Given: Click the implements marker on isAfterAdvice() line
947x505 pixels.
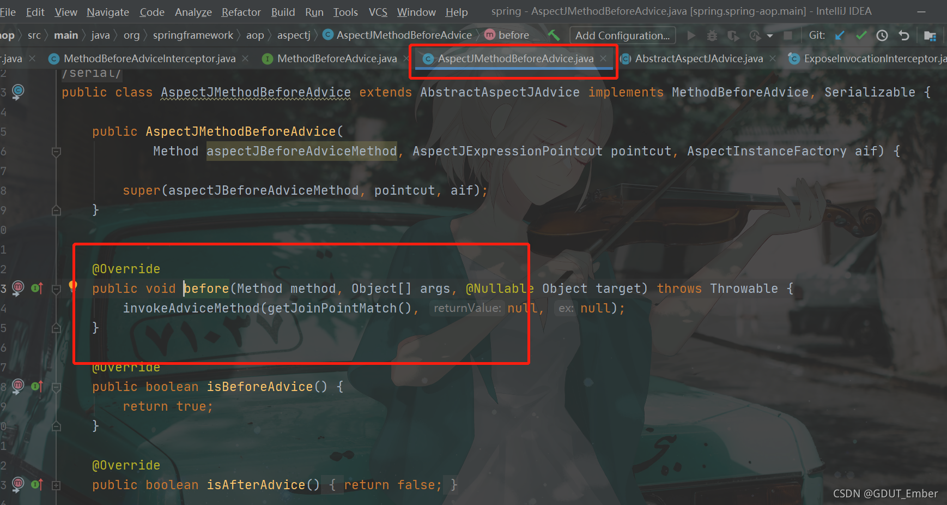Looking at the screenshot, I should click(37, 484).
